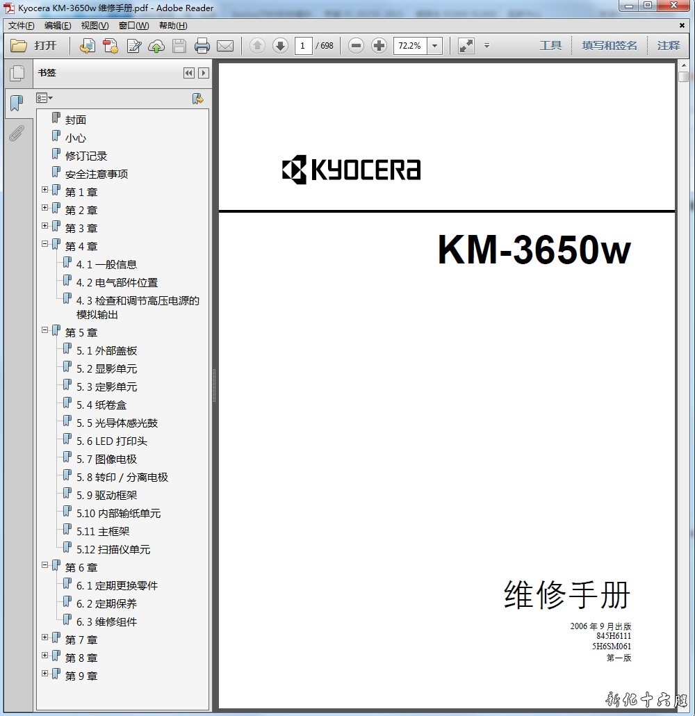Expand the 第 2 章 bookmark
The width and height of the screenshot is (695, 716).
(x=44, y=208)
